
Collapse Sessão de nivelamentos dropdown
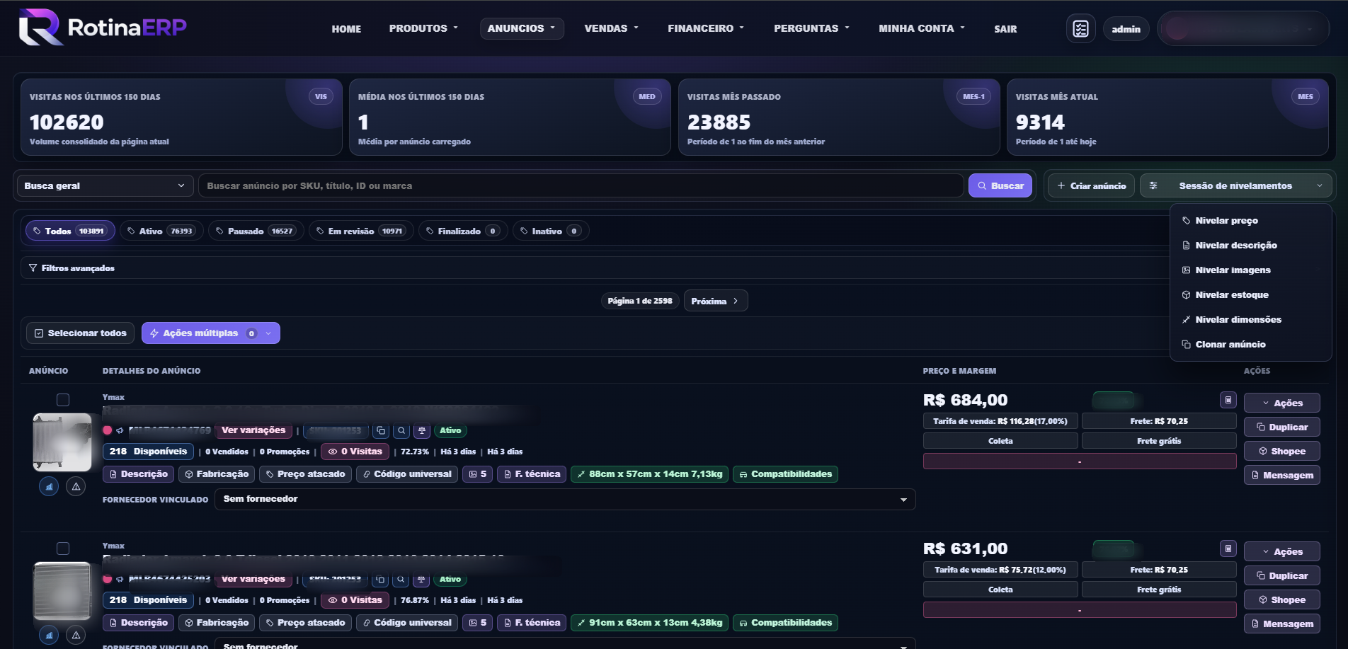coord(1235,185)
